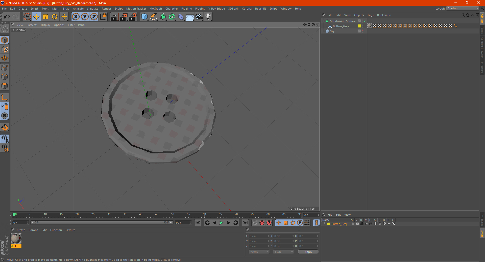Click Render View clapperboard icon
485x262 pixels.
114,17
